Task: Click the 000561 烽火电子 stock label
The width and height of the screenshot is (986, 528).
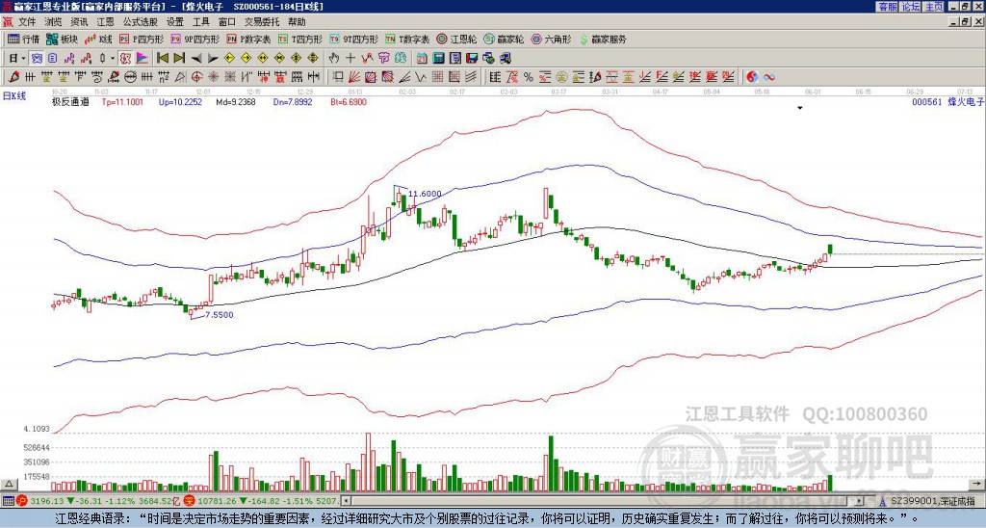Action: 947,101
